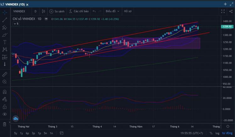Click the Tháng 4 time axis label
This screenshot has height=137, width=235.
coord(97,127)
